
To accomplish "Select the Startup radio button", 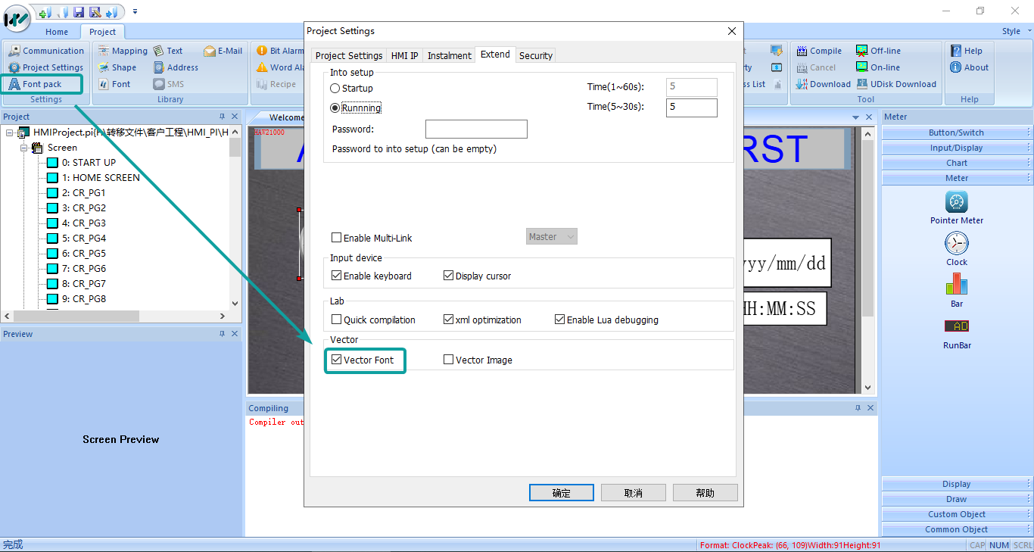I will pyautogui.click(x=335, y=89).
